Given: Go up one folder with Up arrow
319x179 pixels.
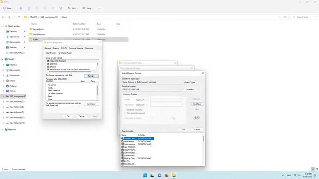Looking at the screenshot, I should pyautogui.click(x=19, y=17).
